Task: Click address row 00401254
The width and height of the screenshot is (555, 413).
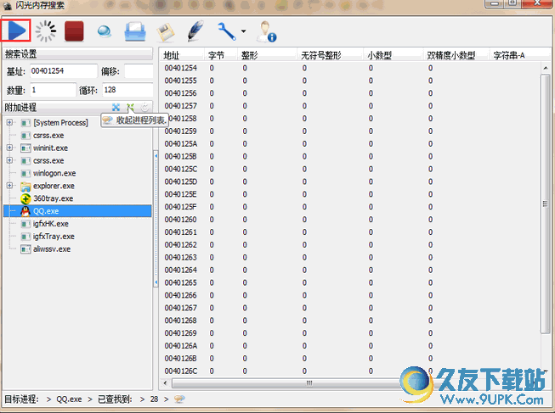Action: 180,68
